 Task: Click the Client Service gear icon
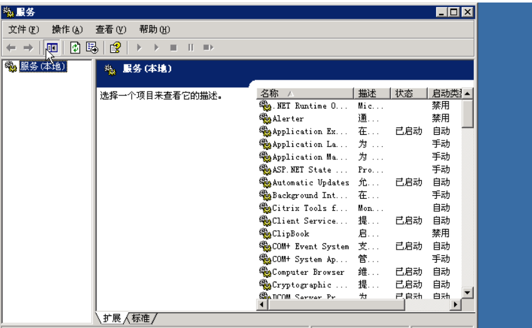pos(265,221)
